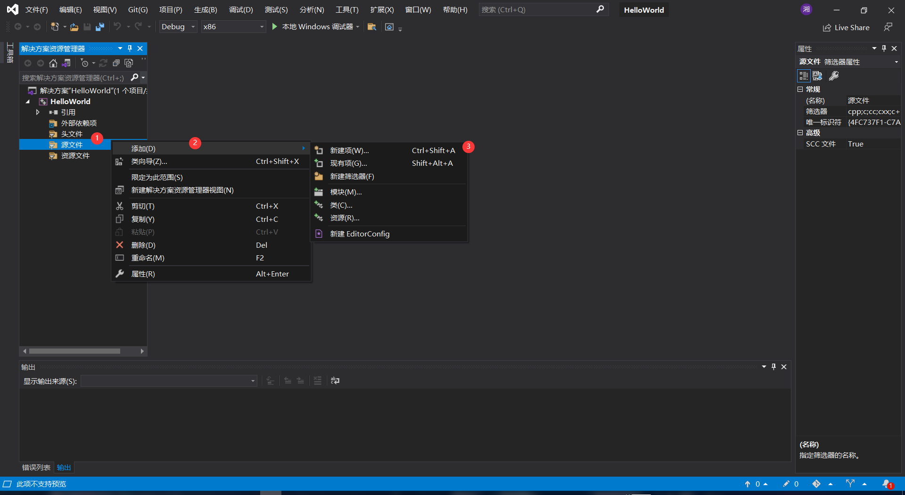
Task: Click the Solution Explorer horizontal scrollbar
Action: (74, 351)
